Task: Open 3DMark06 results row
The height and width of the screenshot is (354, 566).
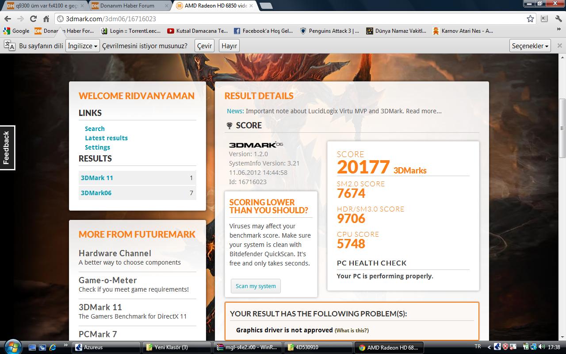Action: click(137, 193)
